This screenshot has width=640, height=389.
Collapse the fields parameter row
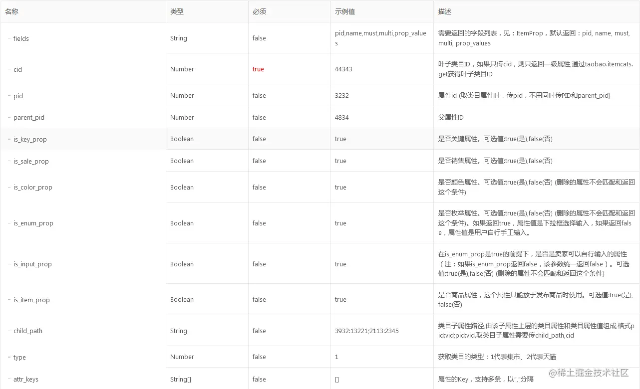coord(8,38)
